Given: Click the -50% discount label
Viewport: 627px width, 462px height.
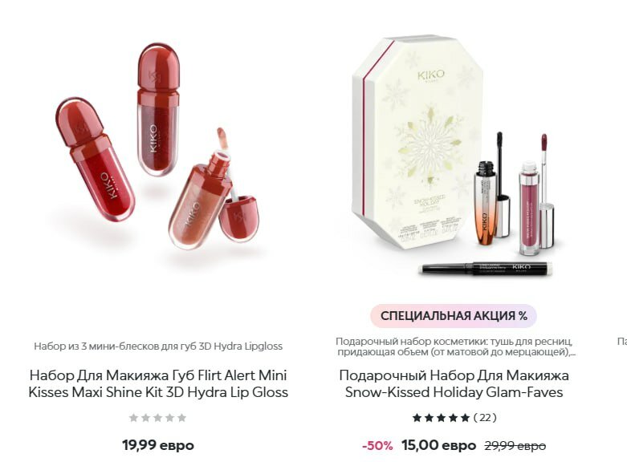Looking at the screenshot, I should pyautogui.click(x=377, y=446).
